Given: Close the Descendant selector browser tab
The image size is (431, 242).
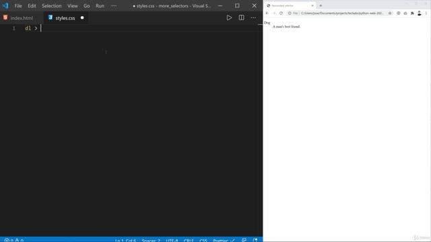Looking at the screenshot, I should tap(312, 5).
